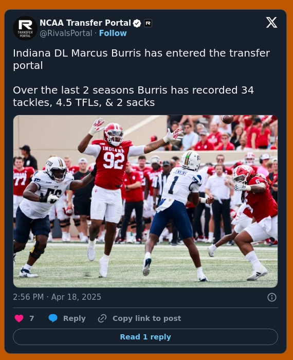Click the Read 1 reply button
Image resolution: width=293 pixels, height=360 pixels.
coord(145,337)
